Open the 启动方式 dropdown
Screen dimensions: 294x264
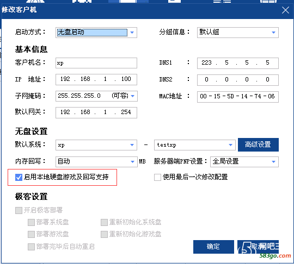[x=96, y=33]
